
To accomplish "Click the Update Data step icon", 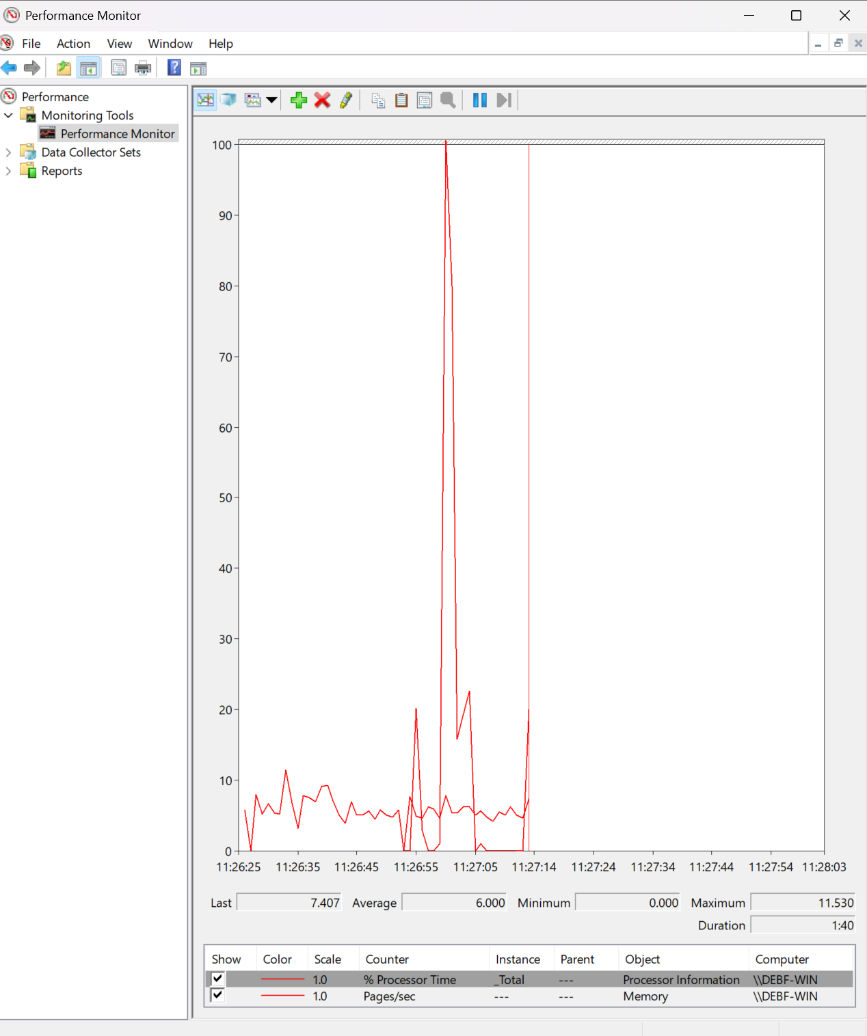I will [504, 100].
